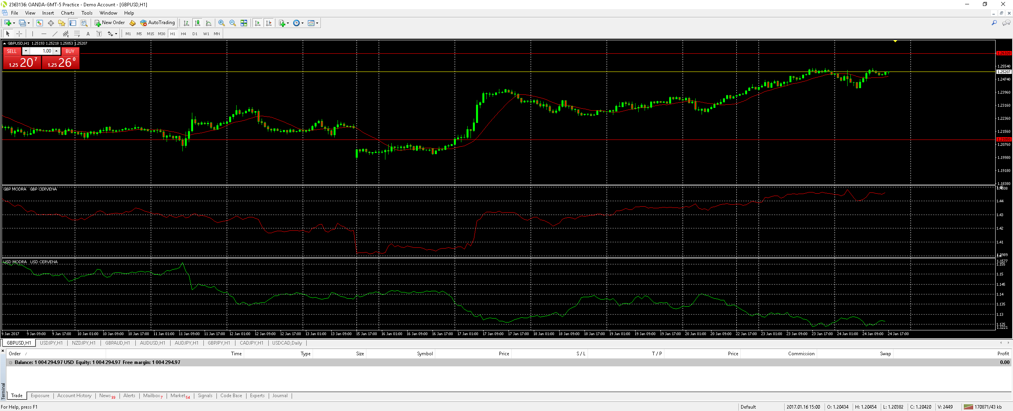This screenshot has height=411, width=1013.
Task: Open the Market Watch panel icon
Action: 39,23
